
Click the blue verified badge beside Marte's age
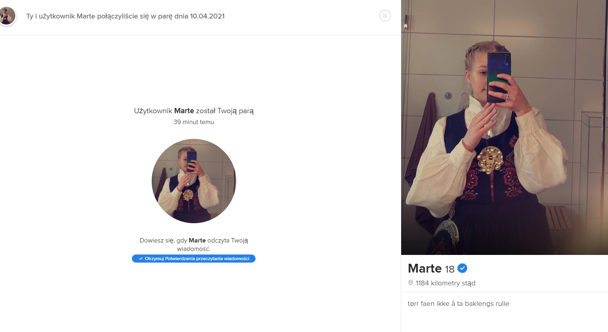tap(462, 268)
